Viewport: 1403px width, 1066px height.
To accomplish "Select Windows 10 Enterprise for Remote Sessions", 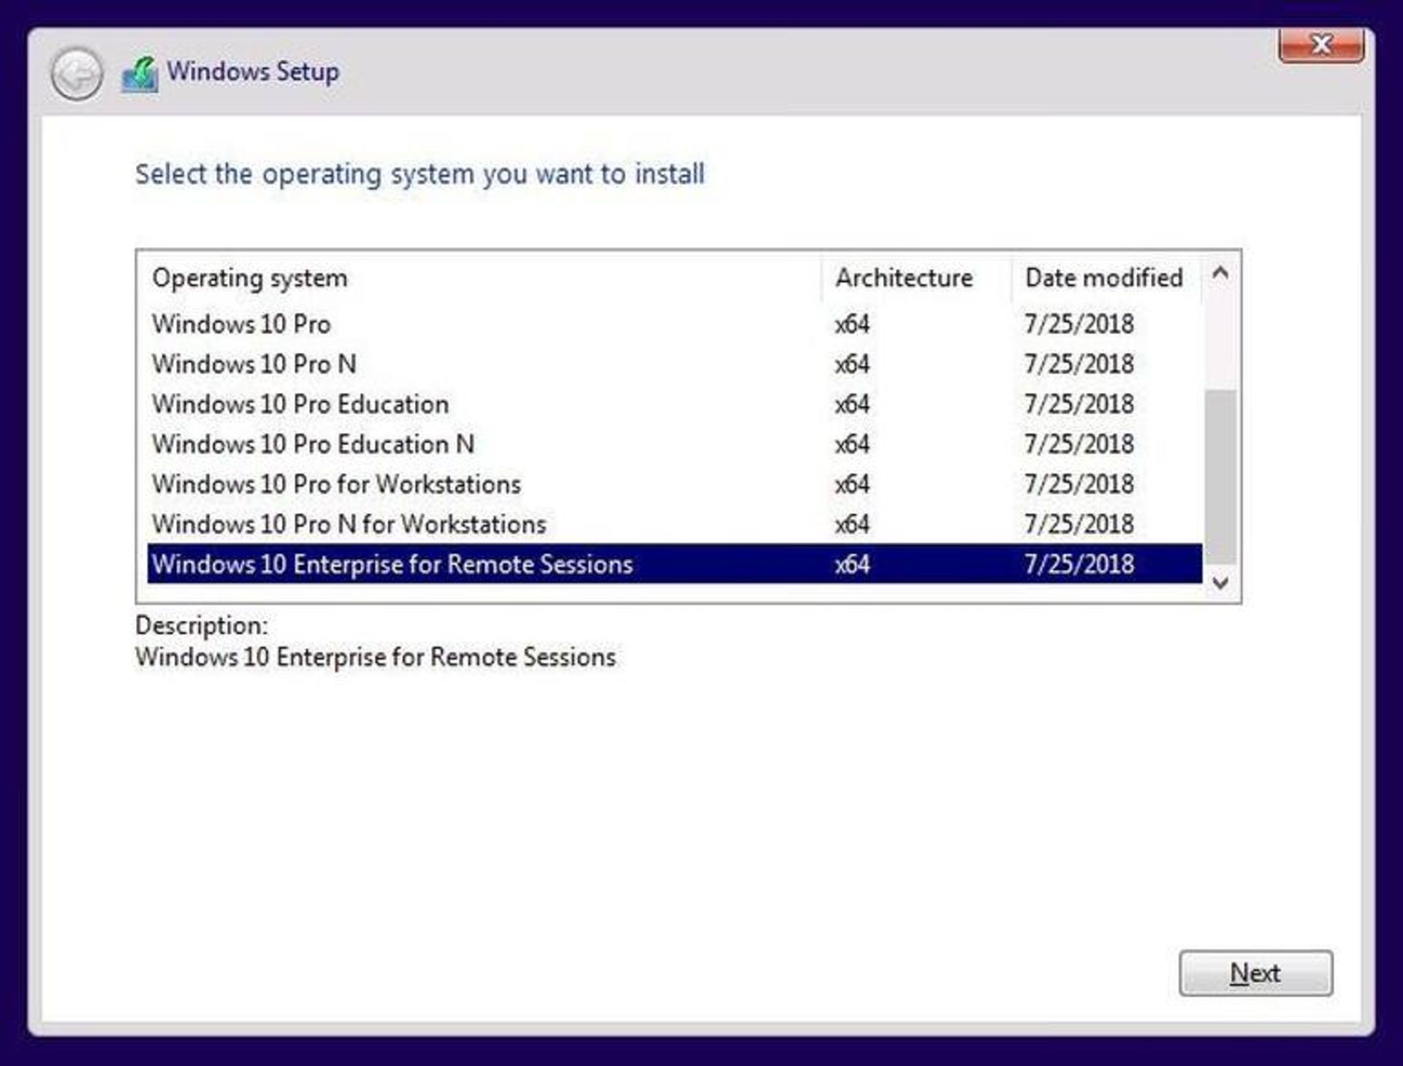I will click(392, 564).
